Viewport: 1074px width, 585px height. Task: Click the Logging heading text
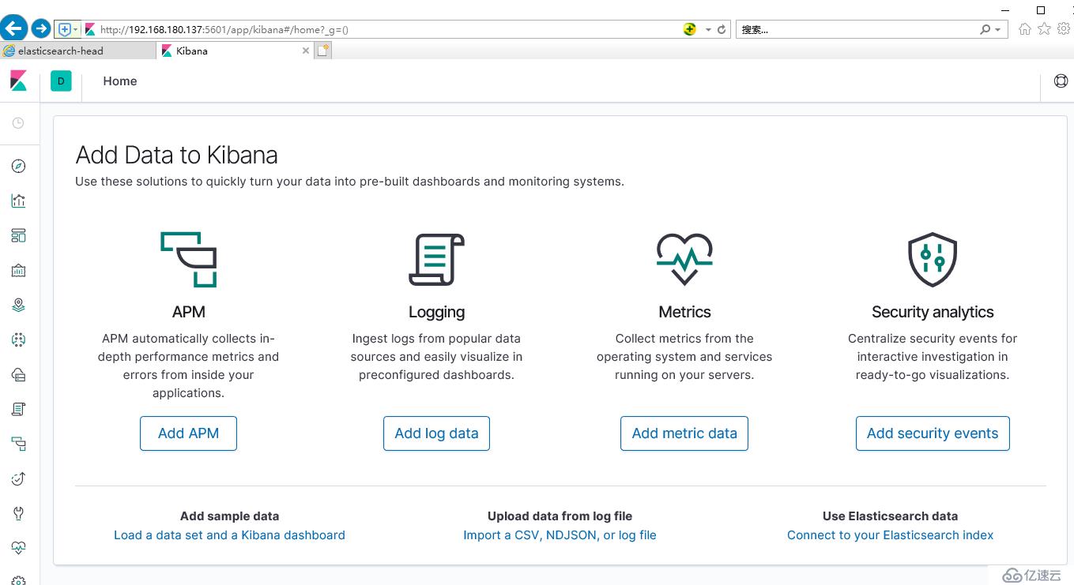[x=436, y=313]
